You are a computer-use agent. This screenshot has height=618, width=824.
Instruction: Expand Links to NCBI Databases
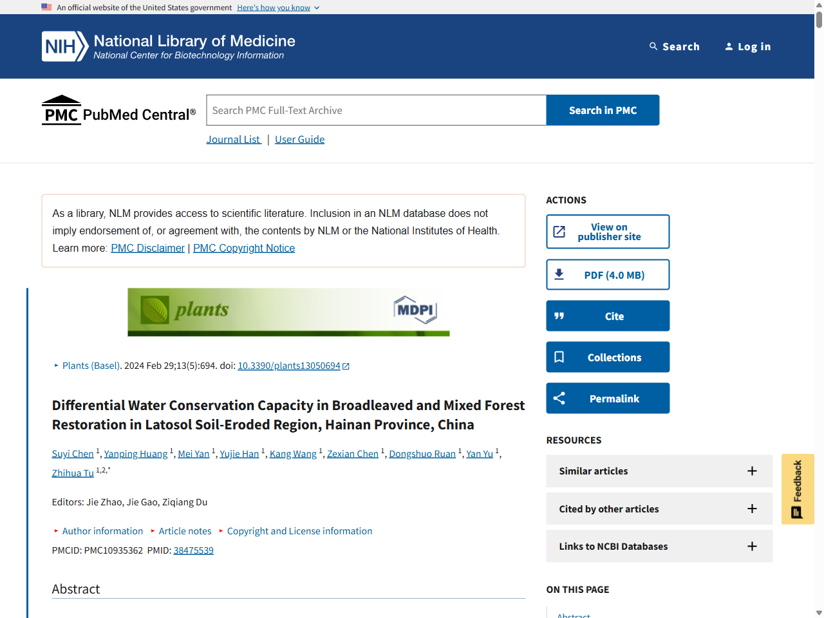click(x=659, y=547)
